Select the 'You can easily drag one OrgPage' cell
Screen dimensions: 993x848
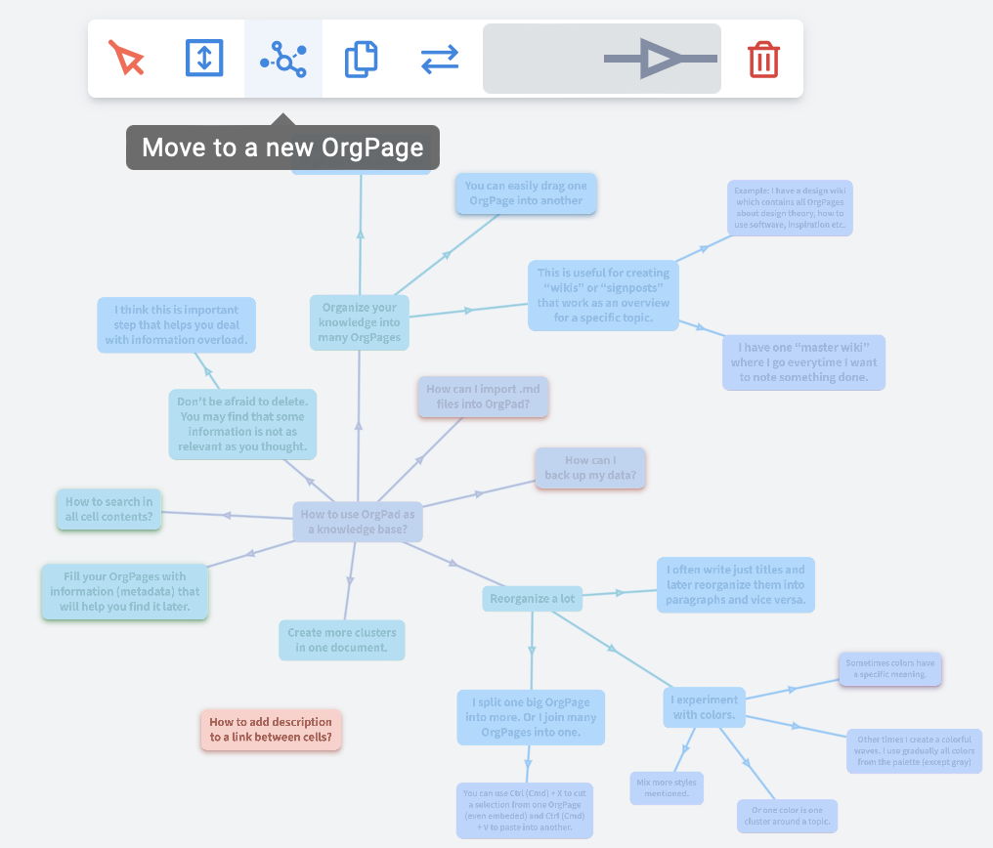coord(525,193)
